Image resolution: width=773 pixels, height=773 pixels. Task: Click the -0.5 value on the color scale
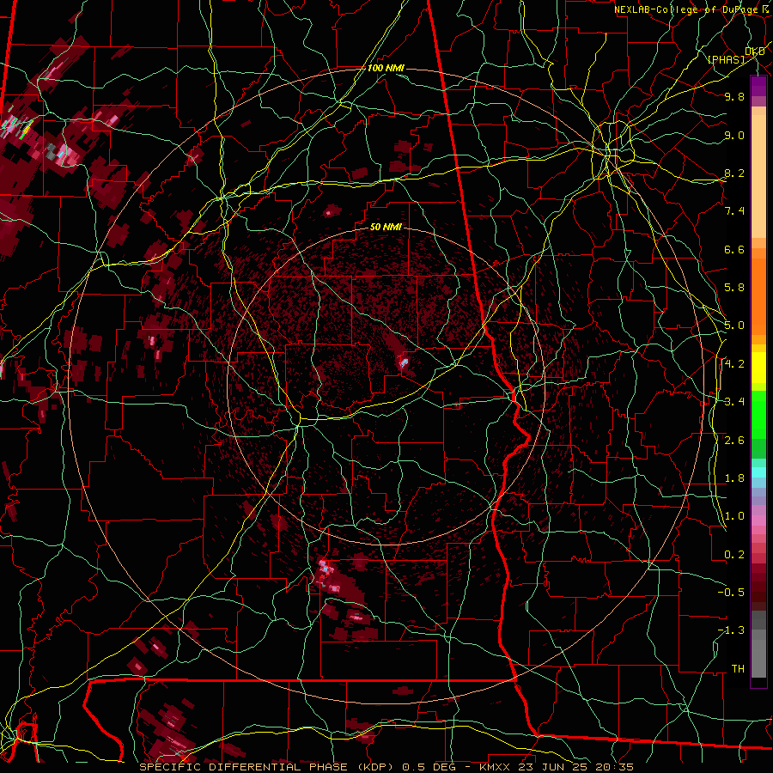pos(732,593)
